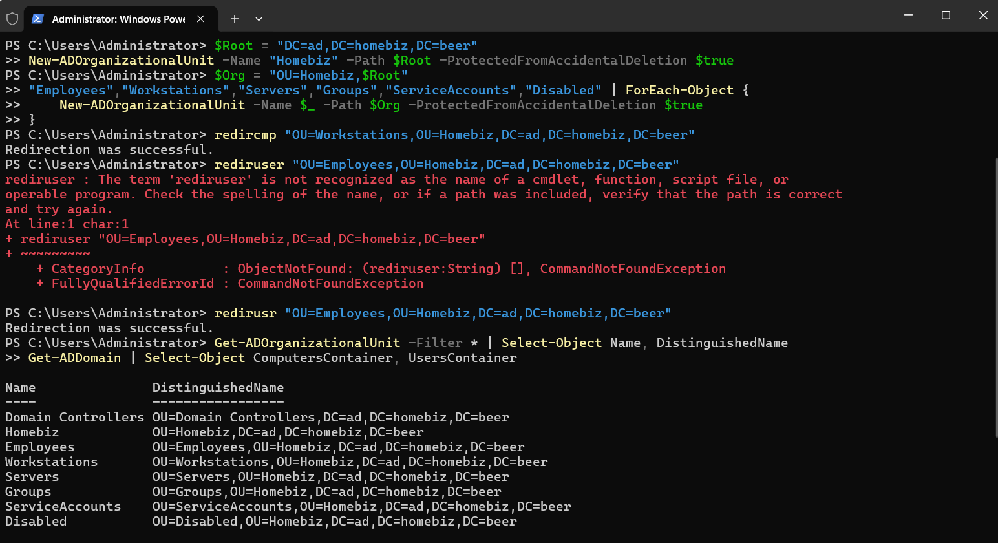Click the shield icon in the title bar
998x543 pixels.
point(12,19)
